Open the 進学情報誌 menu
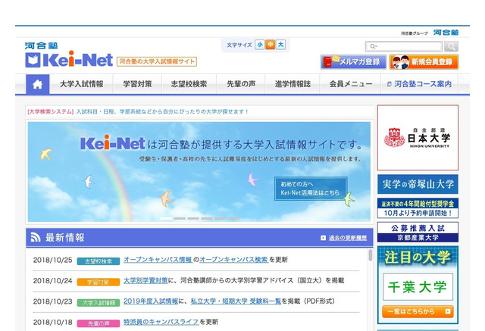The height and width of the screenshot is (331, 485). tap(293, 84)
